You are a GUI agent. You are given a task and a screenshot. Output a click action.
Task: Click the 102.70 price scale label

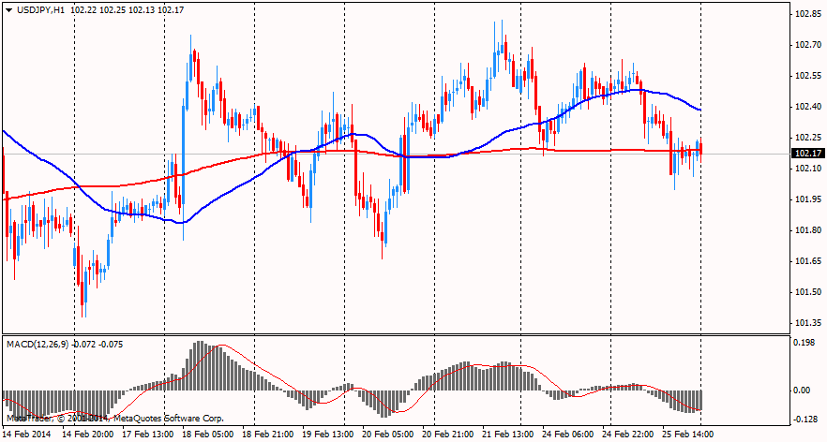(807, 45)
